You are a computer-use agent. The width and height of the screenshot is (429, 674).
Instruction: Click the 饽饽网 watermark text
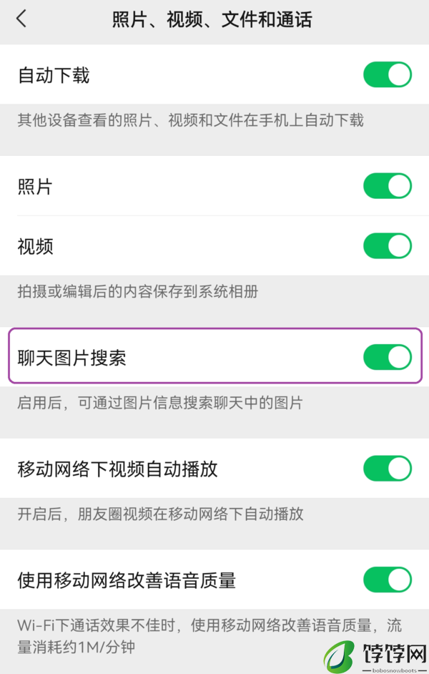point(395,653)
